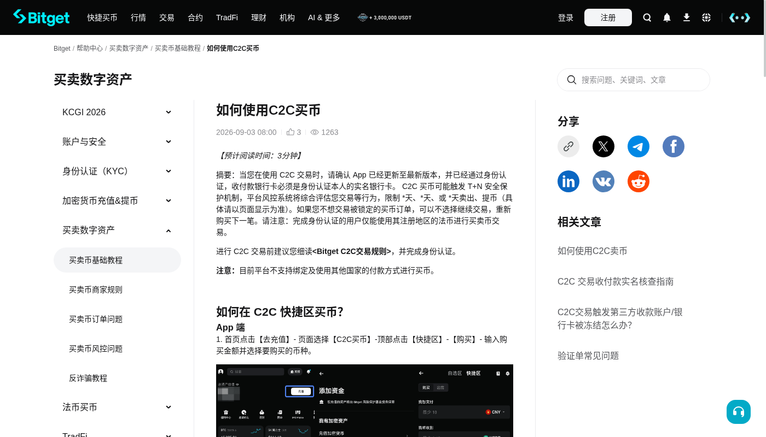Expand 加密货币充值&提币 section
Viewport: 766px width, 437px height.
point(117,200)
